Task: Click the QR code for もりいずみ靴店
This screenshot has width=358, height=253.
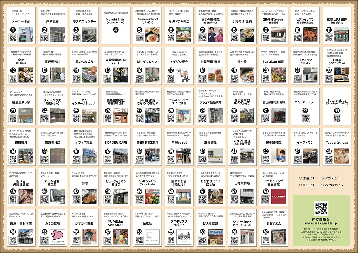Action: [x=171, y=38]
